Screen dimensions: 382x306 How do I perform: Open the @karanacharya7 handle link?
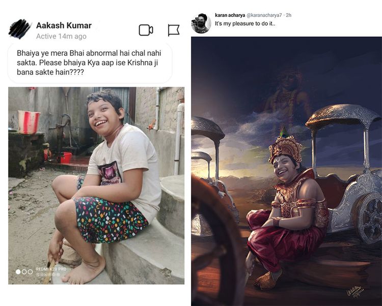point(264,15)
